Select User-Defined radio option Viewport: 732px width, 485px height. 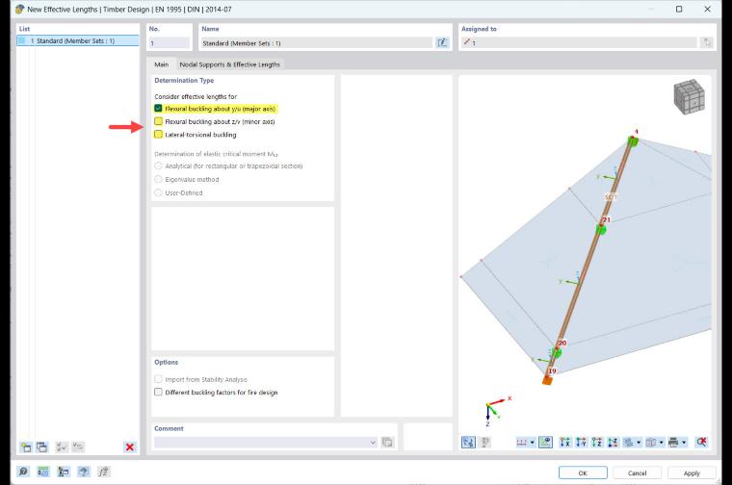point(158,192)
